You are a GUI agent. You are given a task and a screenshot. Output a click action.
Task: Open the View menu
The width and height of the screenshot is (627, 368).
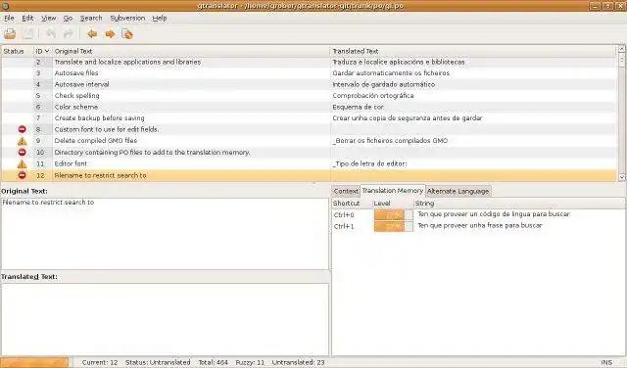(x=48, y=18)
